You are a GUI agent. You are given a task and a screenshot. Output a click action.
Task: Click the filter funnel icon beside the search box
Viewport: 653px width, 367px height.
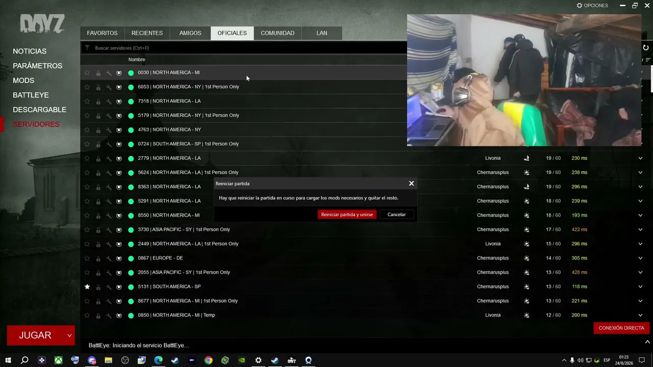click(x=87, y=48)
